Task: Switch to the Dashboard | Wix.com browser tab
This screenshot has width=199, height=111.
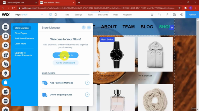Action: coord(19,2)
